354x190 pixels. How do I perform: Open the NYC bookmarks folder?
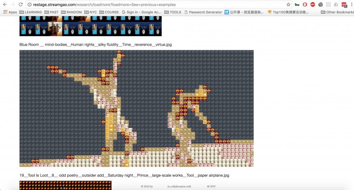coord(90,12)
